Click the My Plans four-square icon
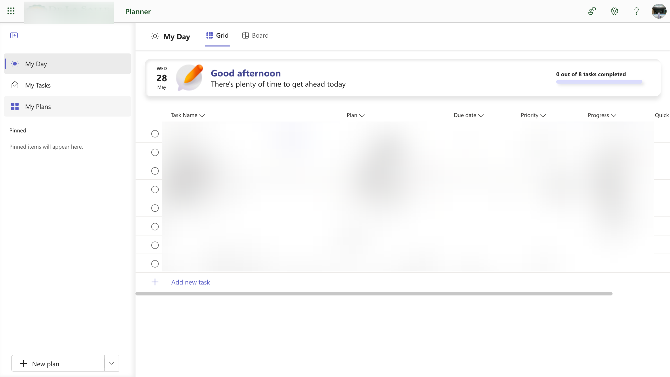The height and width of the screenshot is (377, 670). [x=15, y=106]
